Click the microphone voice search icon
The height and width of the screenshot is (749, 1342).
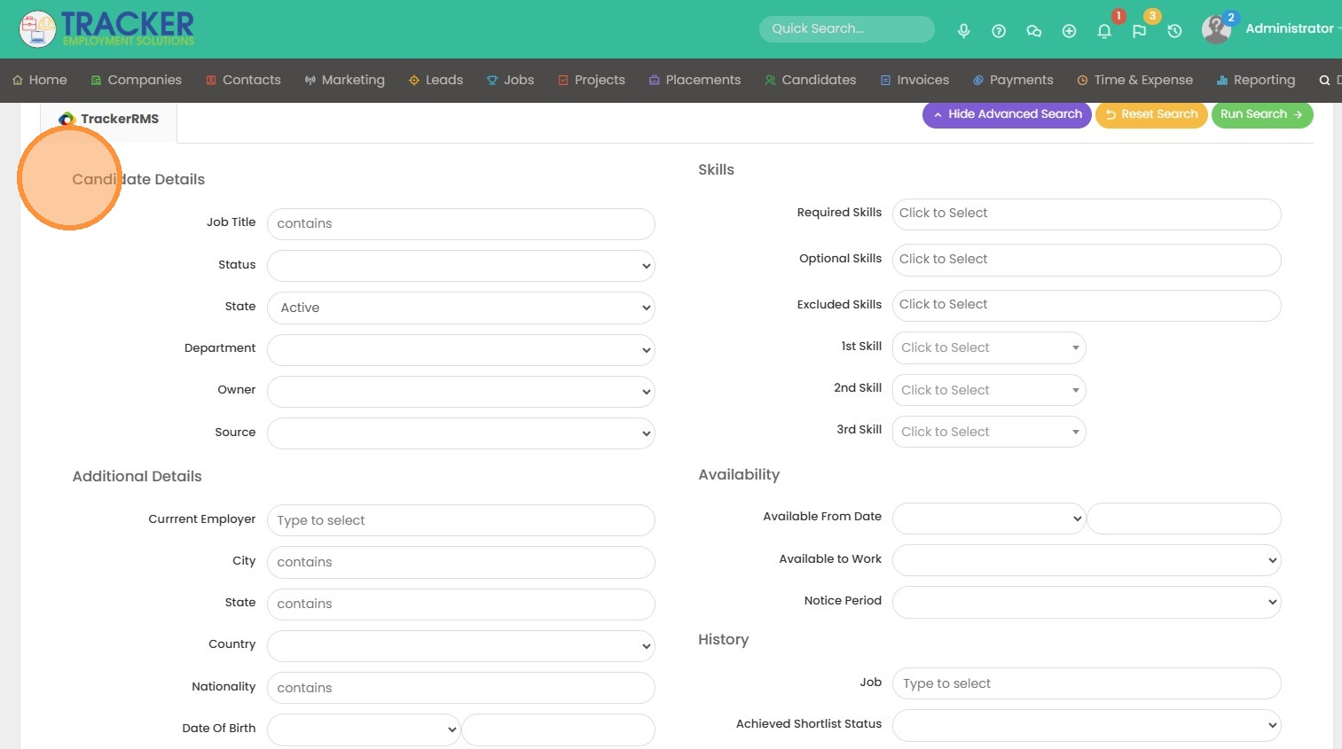963,31
